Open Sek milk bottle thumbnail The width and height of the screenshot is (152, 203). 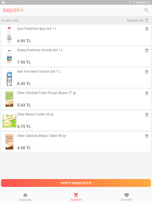pyautogui.click(x=9, y=78)
